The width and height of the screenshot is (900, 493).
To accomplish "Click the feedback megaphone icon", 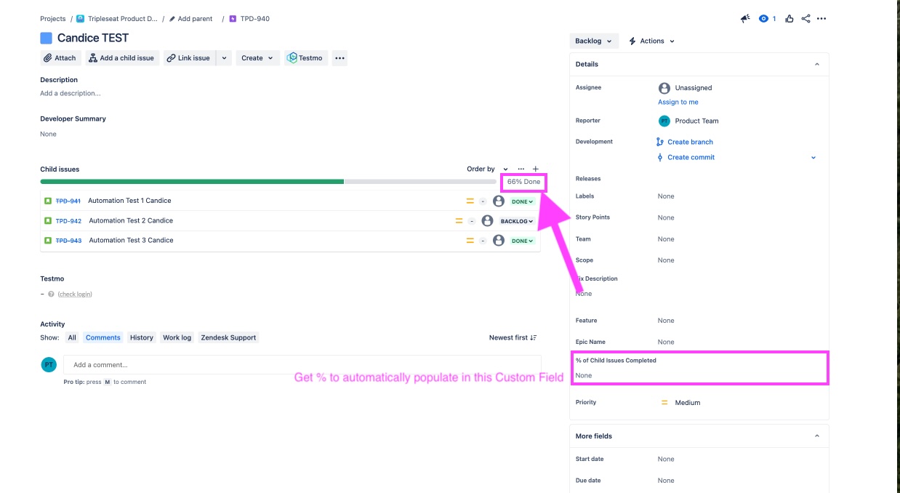I will [745, 19].
